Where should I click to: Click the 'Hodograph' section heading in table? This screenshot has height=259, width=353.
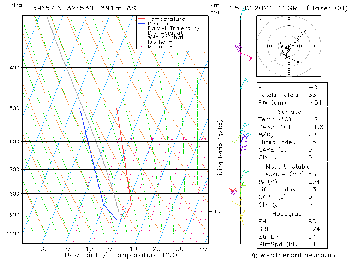point(289,214)
